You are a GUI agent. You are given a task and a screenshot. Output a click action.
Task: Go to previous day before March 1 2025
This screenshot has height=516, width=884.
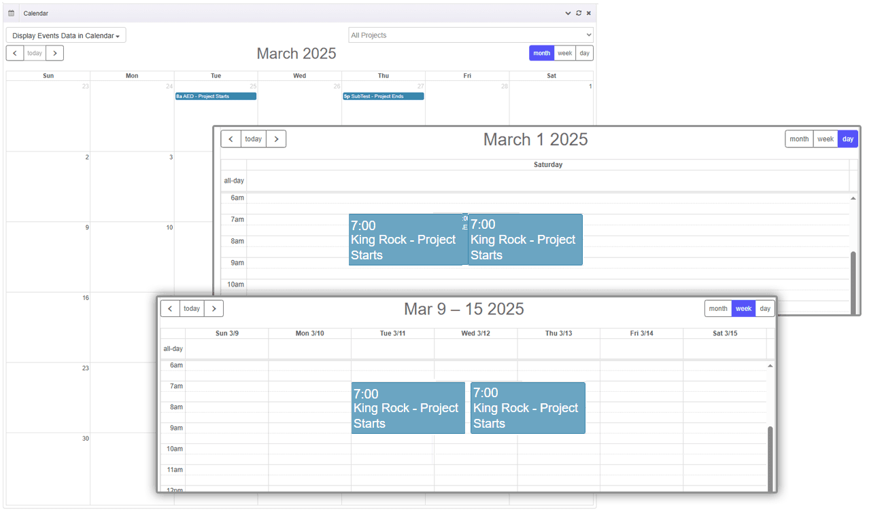231,139
